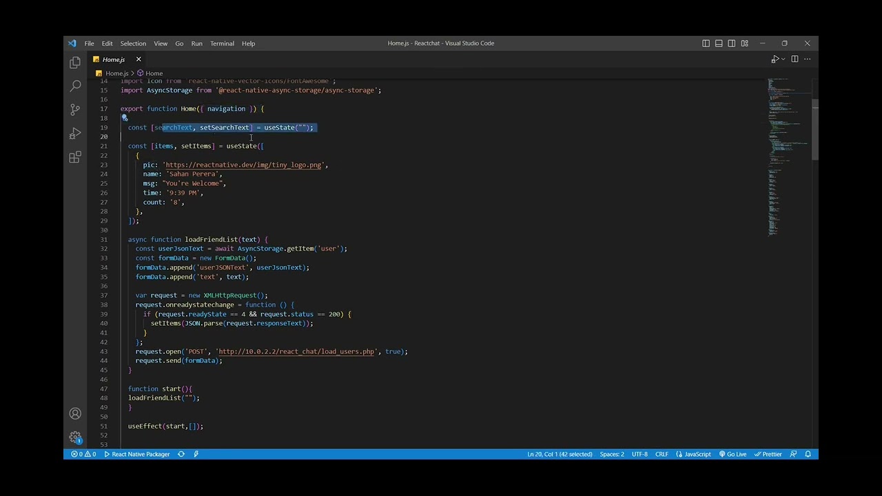The image size is (882, 496).
Task: Open the Terminal menu
Action: (x=222, y=43)
